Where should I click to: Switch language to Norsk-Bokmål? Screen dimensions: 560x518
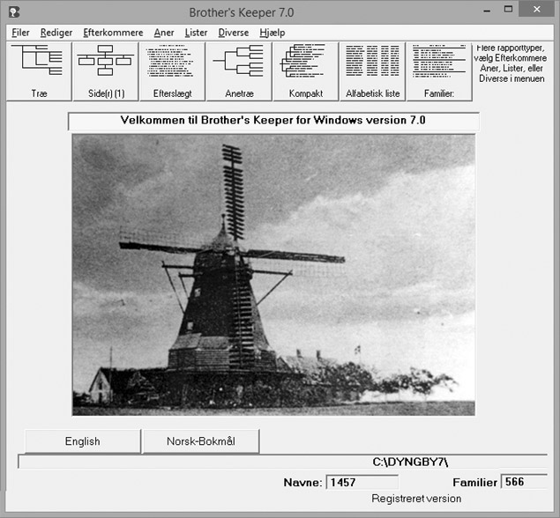201,441
